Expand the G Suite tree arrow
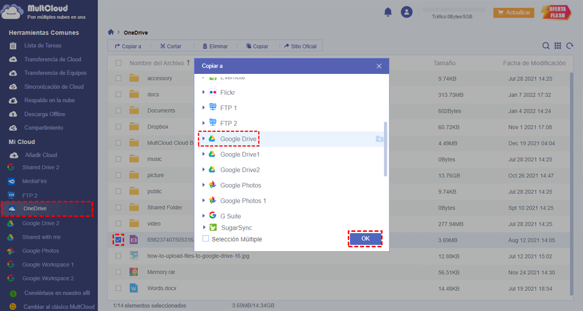Screen dimensions: 583x311 pyautogui.click(x=204, y=216)
